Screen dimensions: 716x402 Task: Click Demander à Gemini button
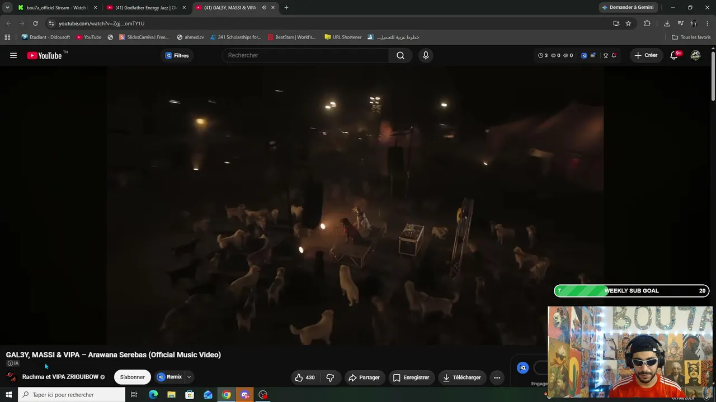[x=628, y=8]
